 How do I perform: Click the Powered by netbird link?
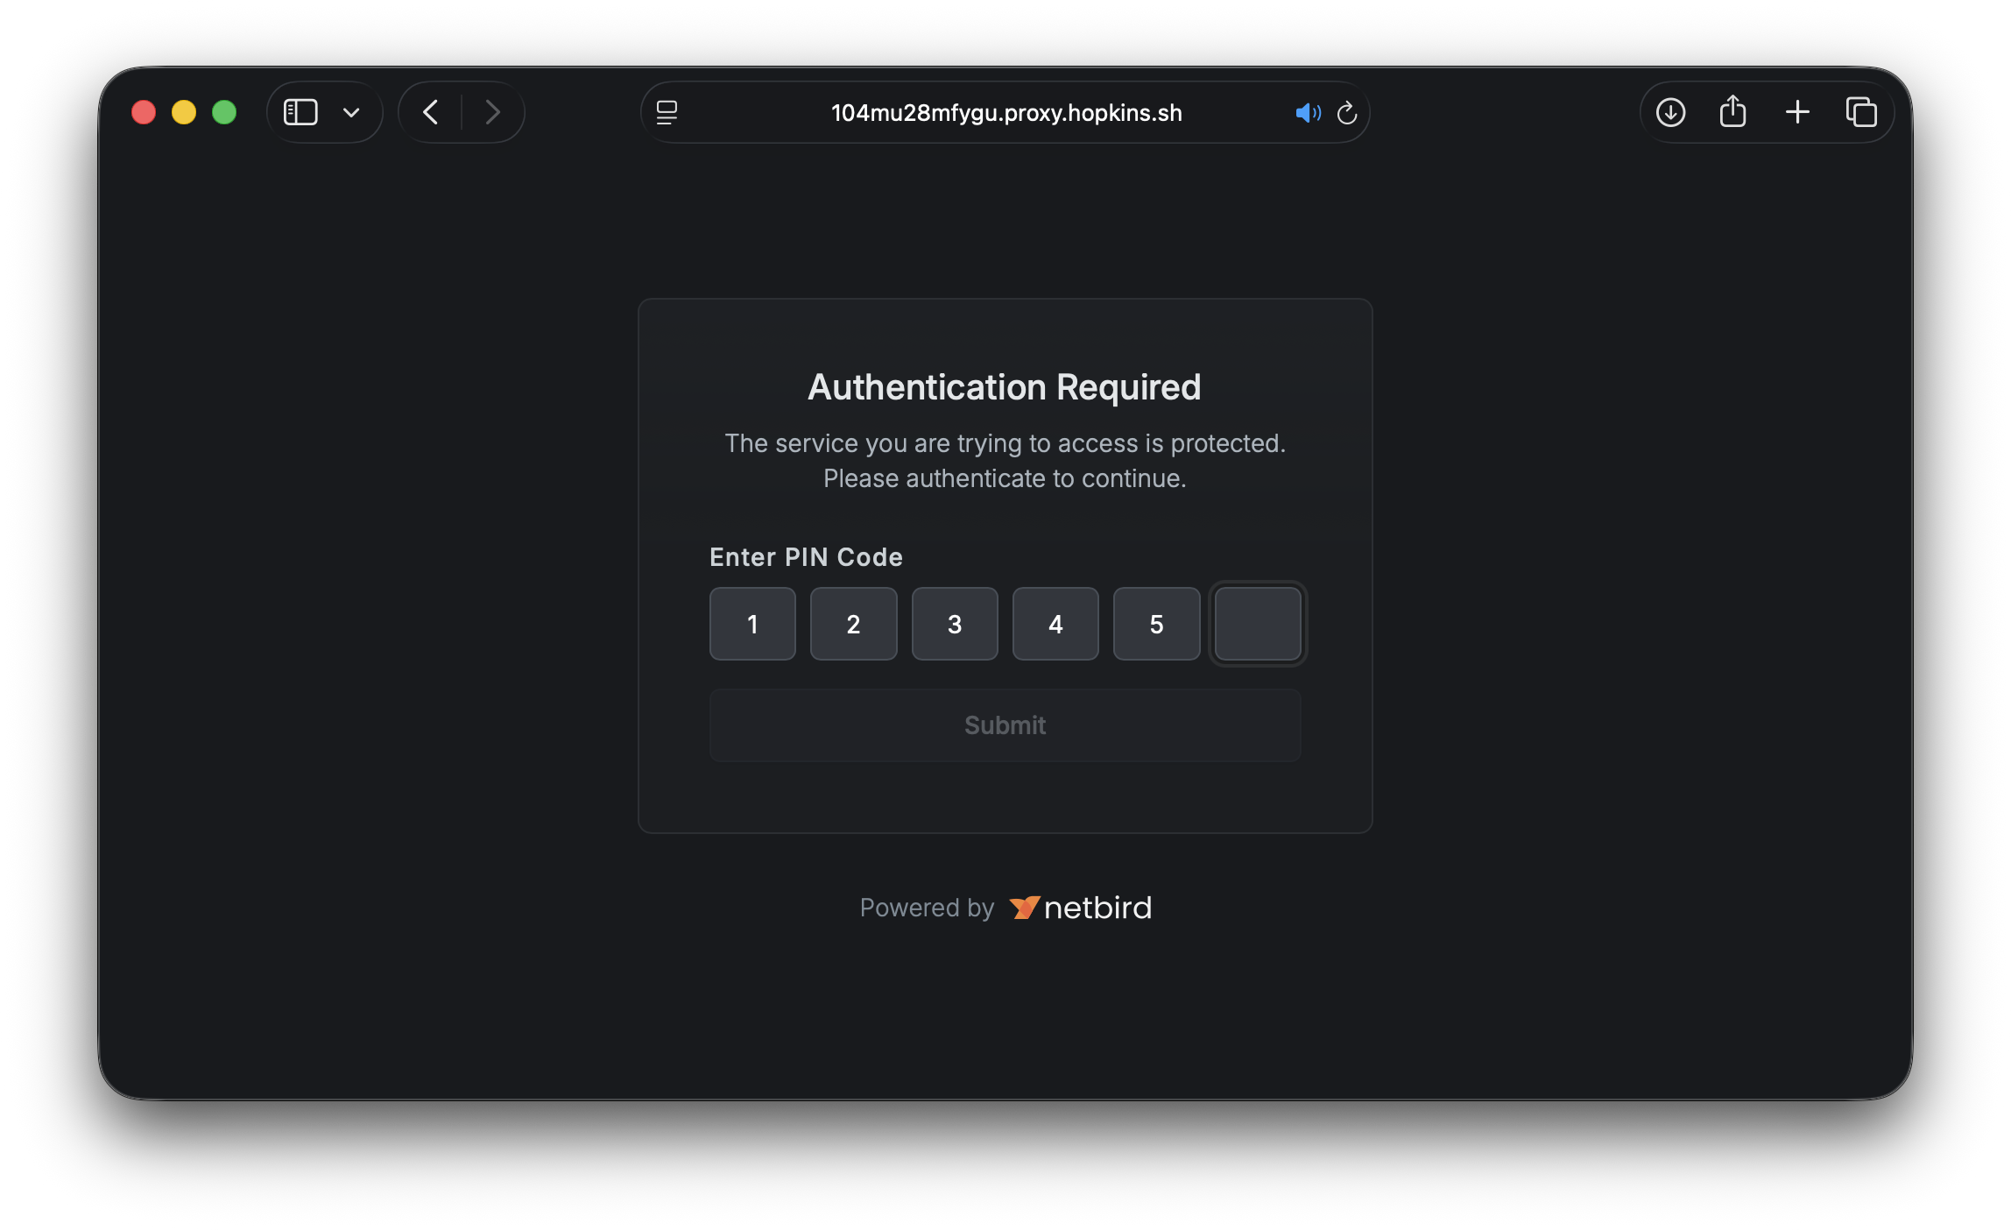pos(1005,908)
